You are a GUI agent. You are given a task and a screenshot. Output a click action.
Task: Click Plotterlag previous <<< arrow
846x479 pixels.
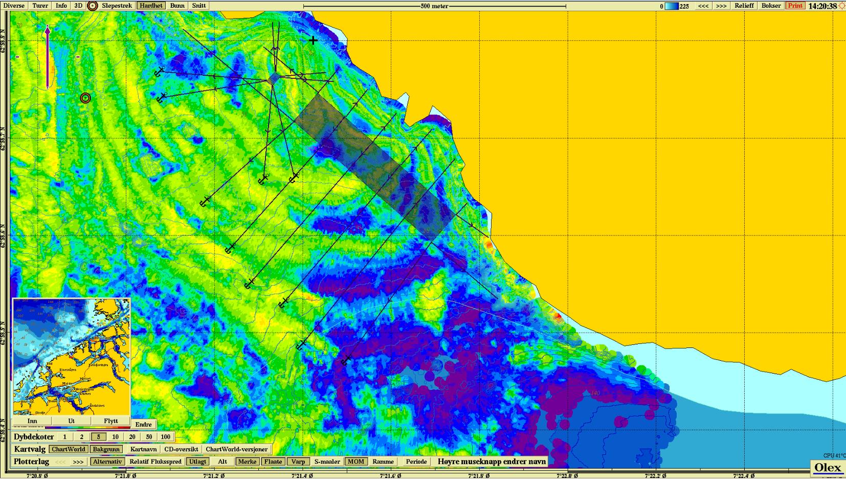click(60, 462)
